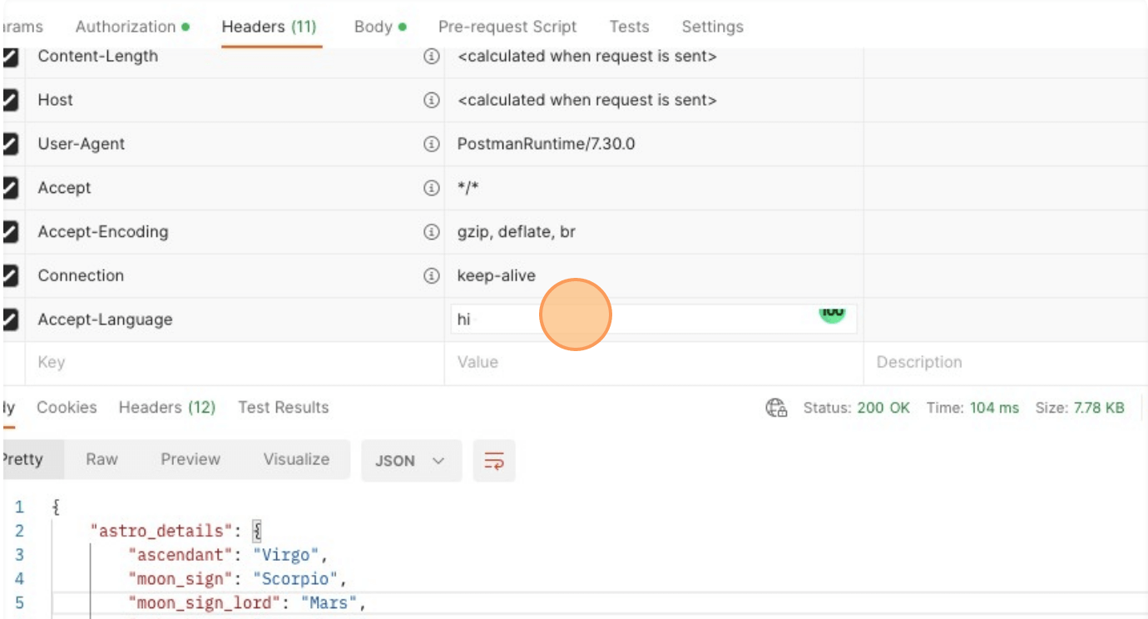Click the empty Key input field
Image resolution: width=1148 pixels, height=619 pixels.
coord(233,363)
